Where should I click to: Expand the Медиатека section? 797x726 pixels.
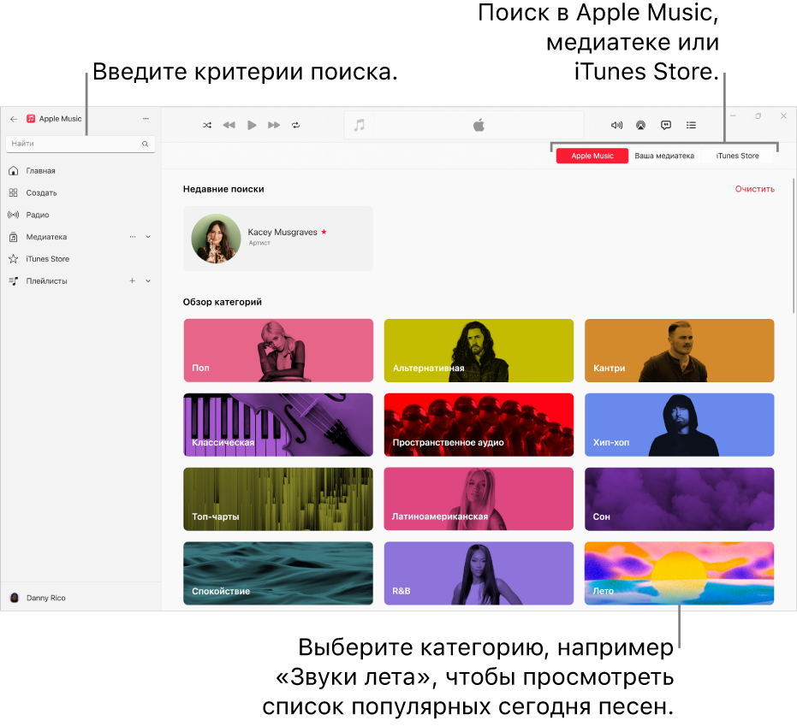point(146,237)
